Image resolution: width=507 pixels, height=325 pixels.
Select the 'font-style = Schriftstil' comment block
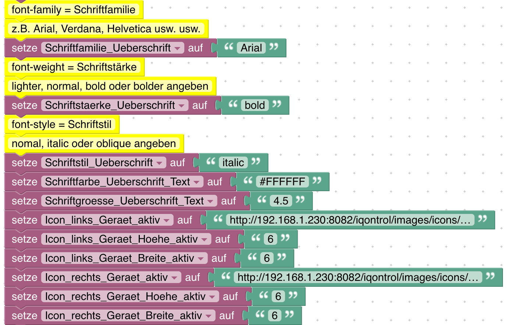(x=61, y=124)
